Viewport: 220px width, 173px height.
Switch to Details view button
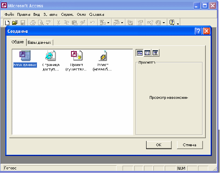point(155,53)
